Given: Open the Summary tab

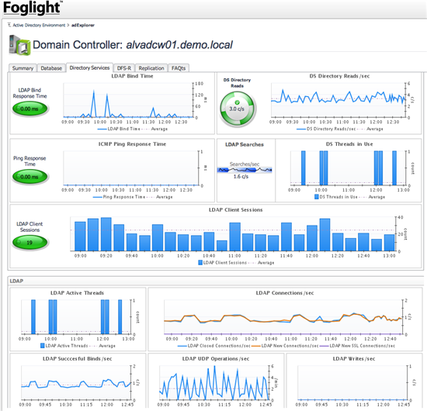Looking at the screenshot, I should click(x=23, y=68).
